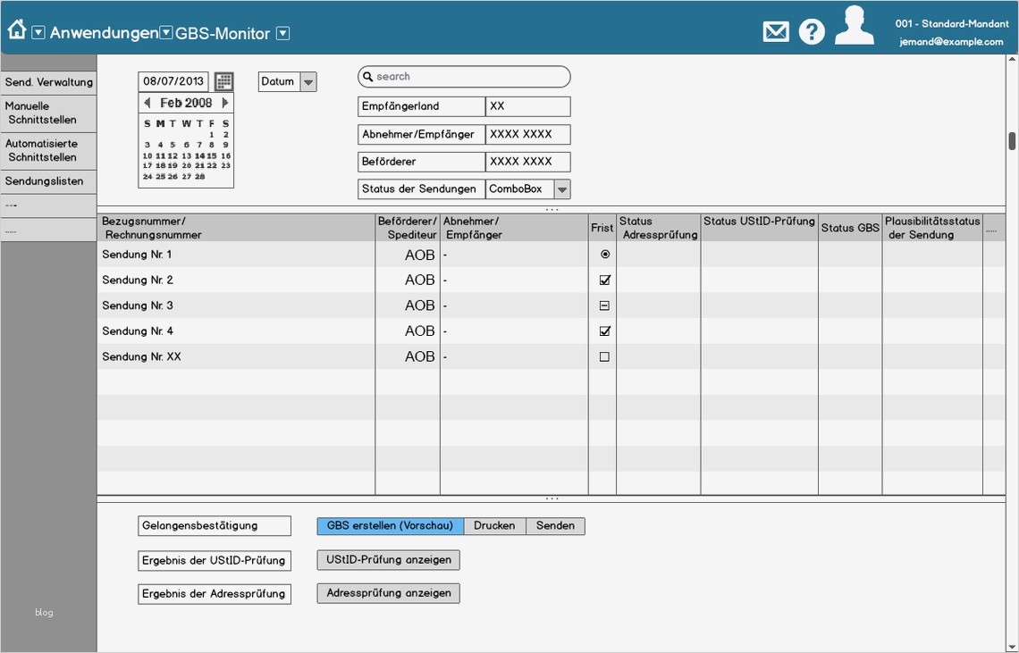This screenshot has height=653, width=1019.
Task: Click the Gelangensbestätigung label box
Action: [x=215, y=526]
